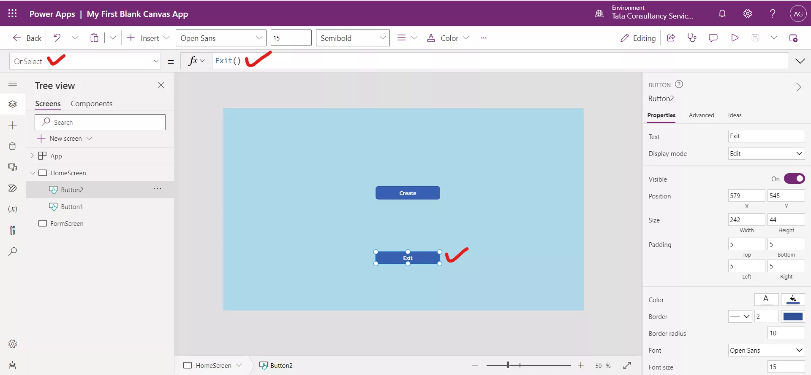This screenshot has width=811, height=375.
Task: Open the Insert plus sidebar icon
Action: tap(13, 125)
